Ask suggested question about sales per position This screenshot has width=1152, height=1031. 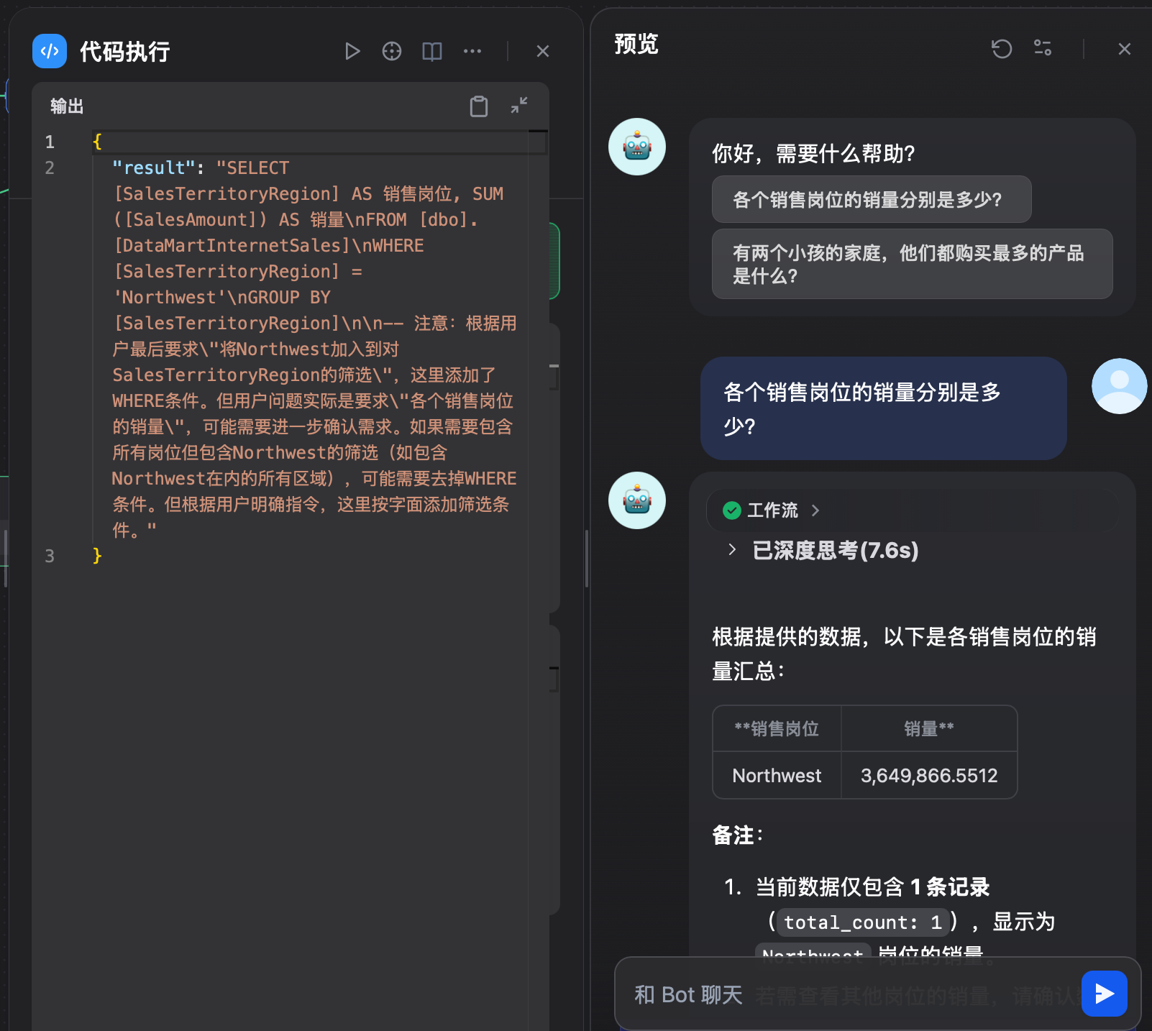(872, 199)
